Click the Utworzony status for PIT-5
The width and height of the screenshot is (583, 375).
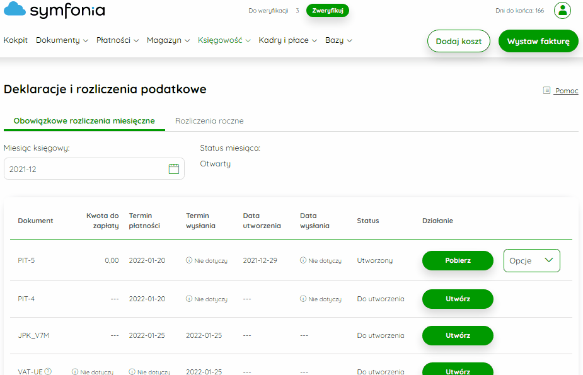pos(375,260)
